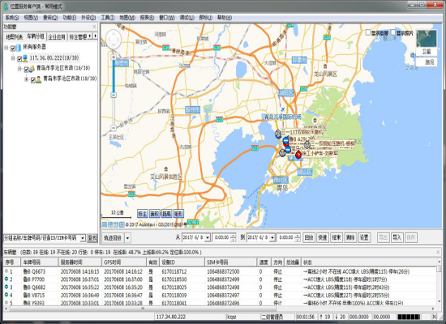
Task: Open the vehicle search combo dropdown arrow
Action: 83,238
